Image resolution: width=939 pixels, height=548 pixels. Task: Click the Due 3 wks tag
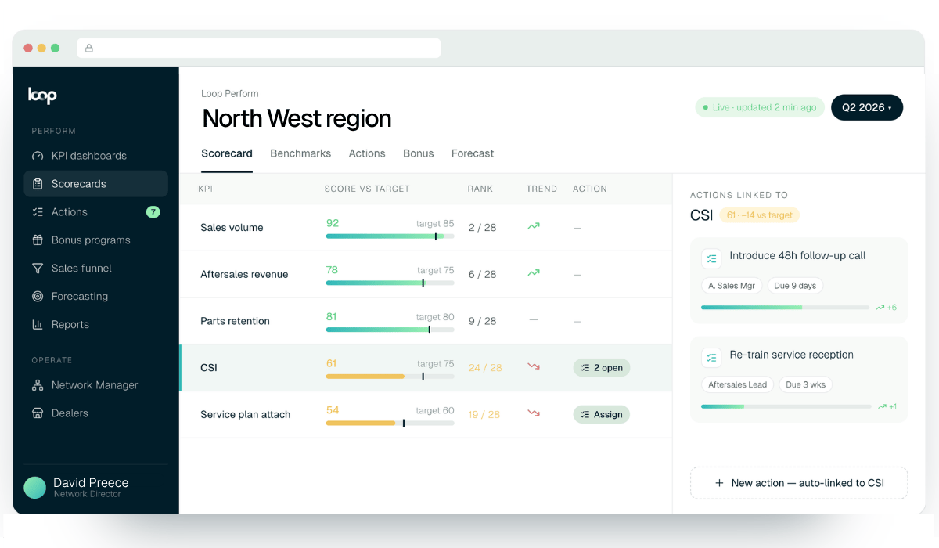(807, 384)
